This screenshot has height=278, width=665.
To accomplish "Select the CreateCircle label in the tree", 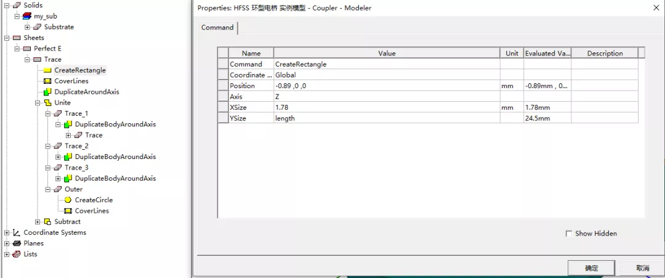I will (x=94, y=200).
